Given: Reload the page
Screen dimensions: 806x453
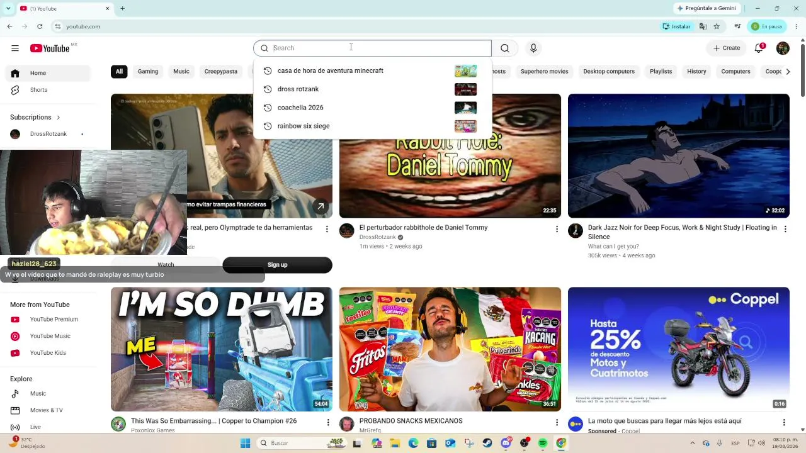Looking at the screenshot, I should tap(40, 26).
